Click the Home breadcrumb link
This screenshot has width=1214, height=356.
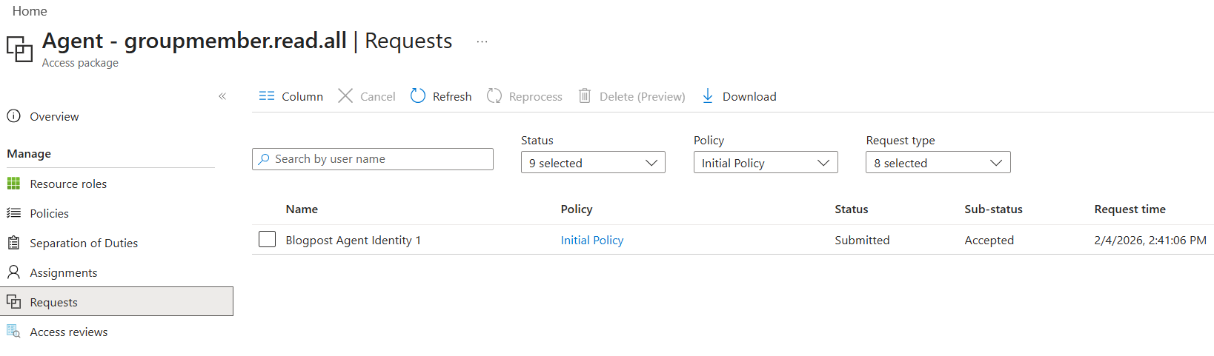(x=30, y=11)
